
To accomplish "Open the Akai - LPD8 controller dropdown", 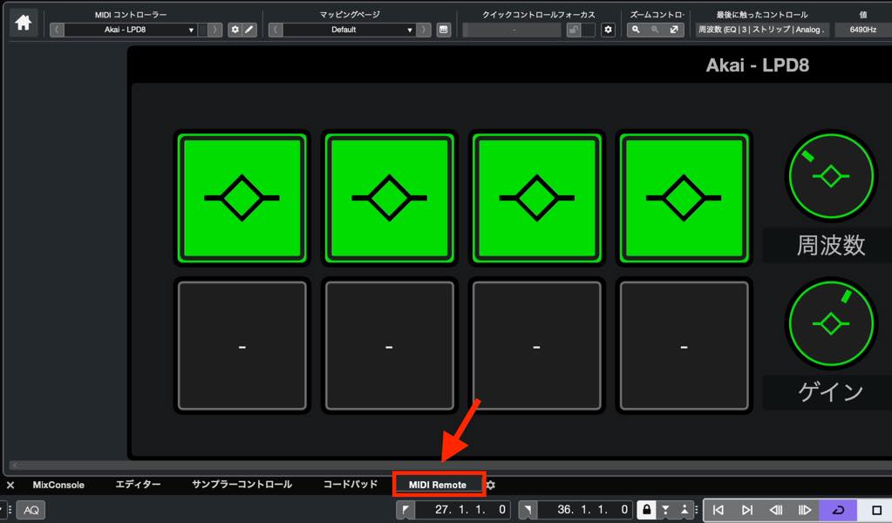I will click(130, 30).
